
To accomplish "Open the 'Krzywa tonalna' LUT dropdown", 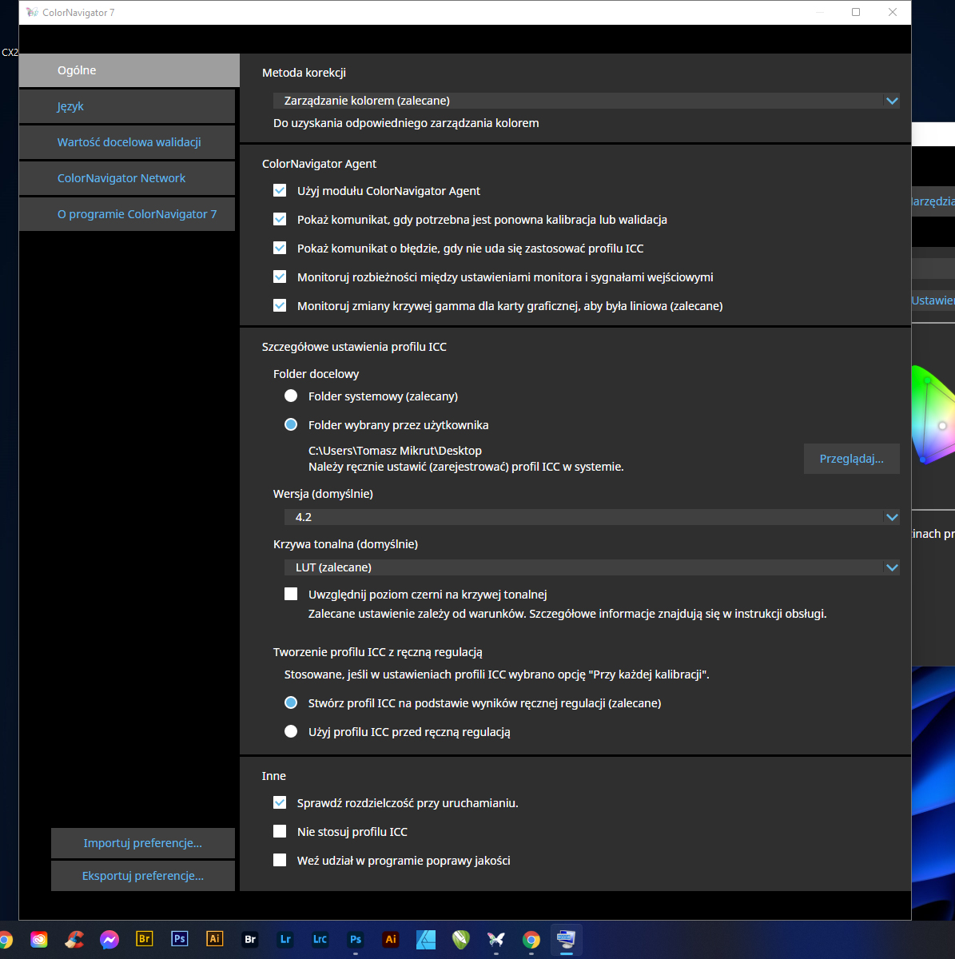I will pos(591,567).
